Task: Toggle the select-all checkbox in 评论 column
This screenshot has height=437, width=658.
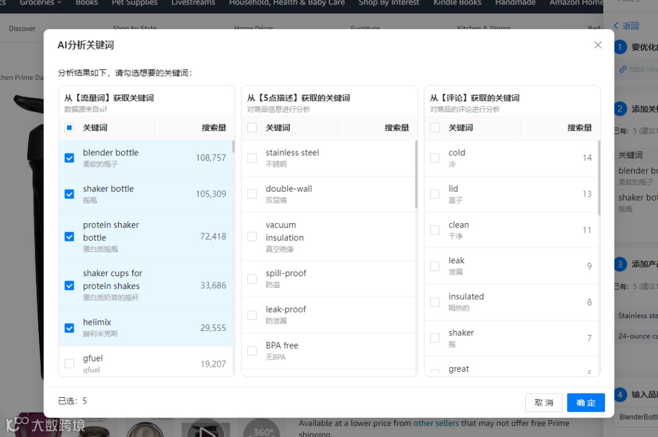Action: coord(435,127)
